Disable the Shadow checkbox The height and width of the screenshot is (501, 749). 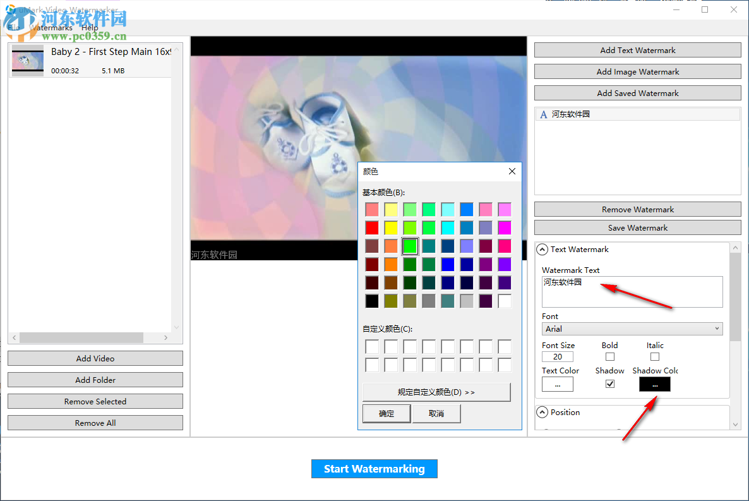click(609, 383)
